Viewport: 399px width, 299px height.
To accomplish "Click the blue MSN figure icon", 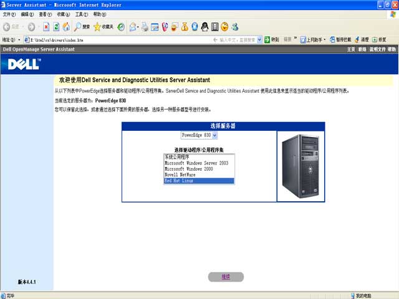I will click(235, 27).
